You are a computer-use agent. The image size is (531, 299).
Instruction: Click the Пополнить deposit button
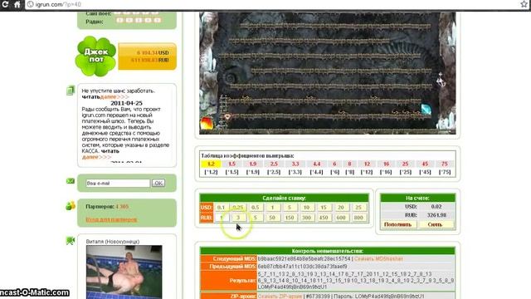point(398,224)
